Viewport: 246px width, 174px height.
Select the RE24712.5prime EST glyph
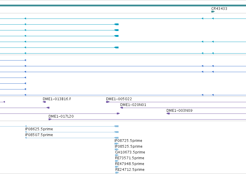[x=117, y=173]
